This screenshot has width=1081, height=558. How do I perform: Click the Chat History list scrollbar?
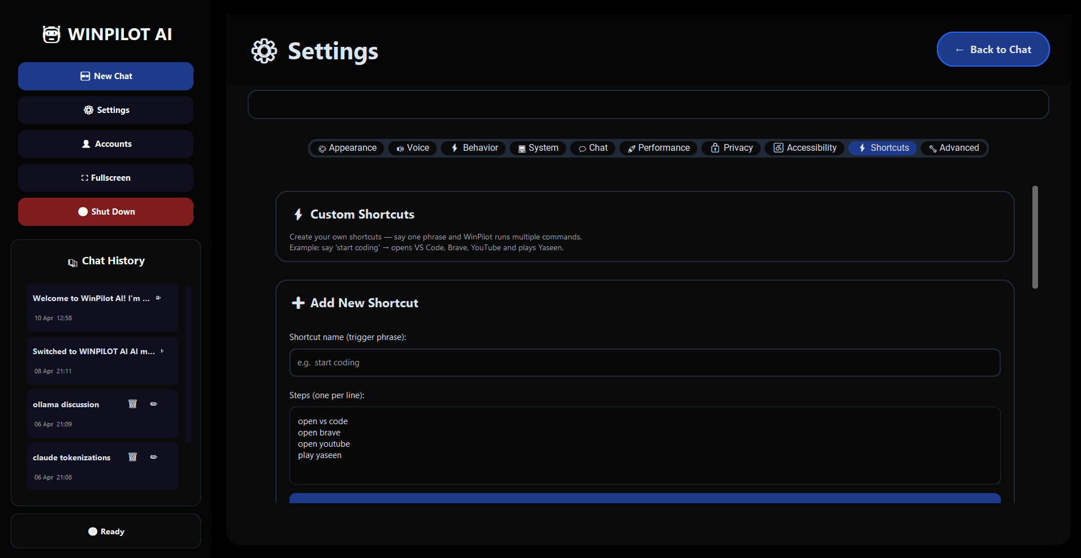pyautogui.click(x=188, y=364)
